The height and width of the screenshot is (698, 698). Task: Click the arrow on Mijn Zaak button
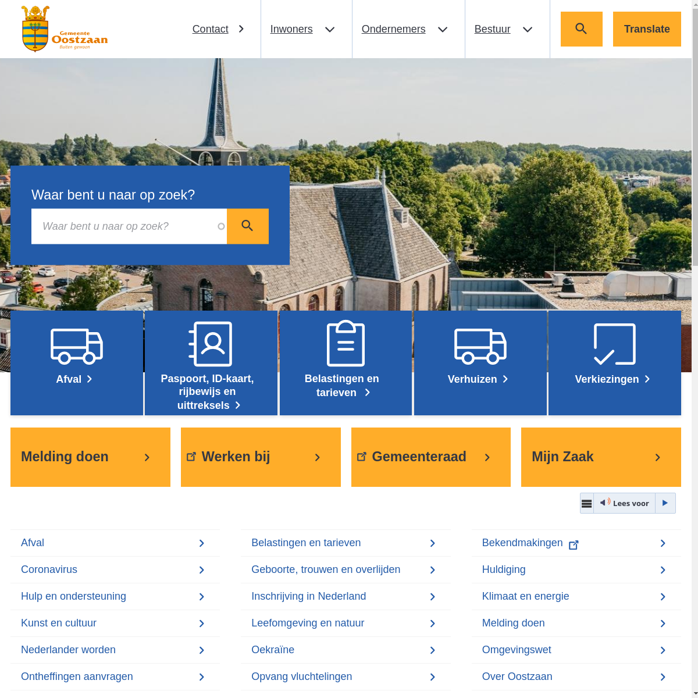click(658, 458)
